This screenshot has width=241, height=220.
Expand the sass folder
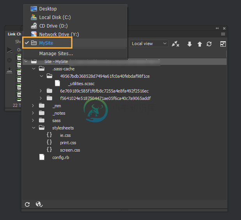(x=33, y=120)
